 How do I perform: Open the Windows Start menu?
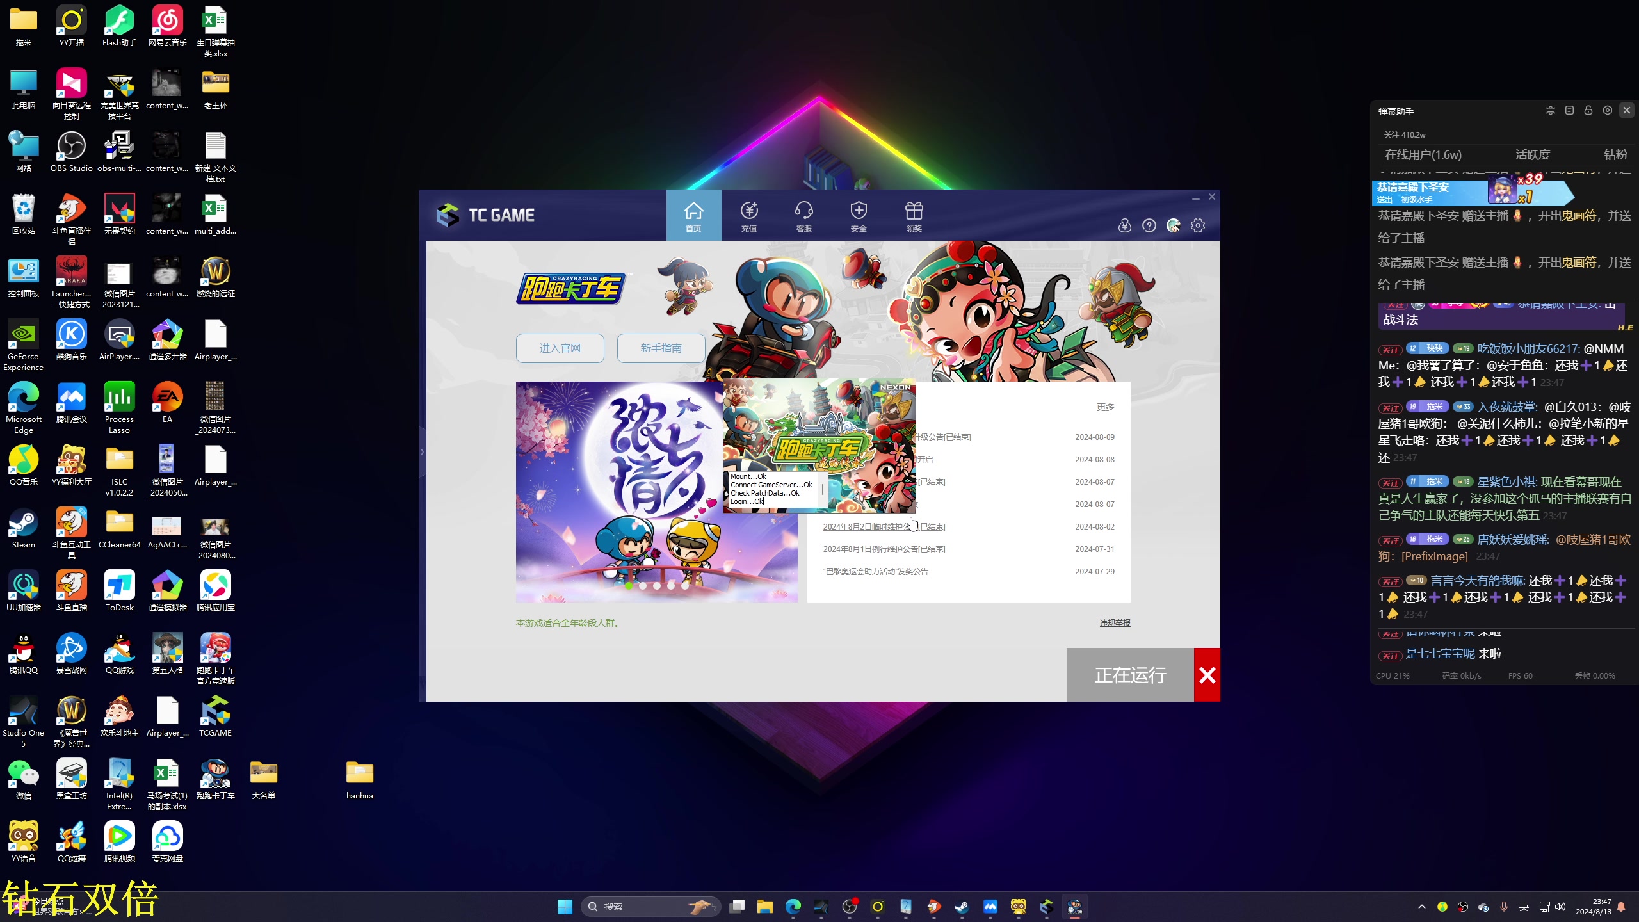(565, 907)
